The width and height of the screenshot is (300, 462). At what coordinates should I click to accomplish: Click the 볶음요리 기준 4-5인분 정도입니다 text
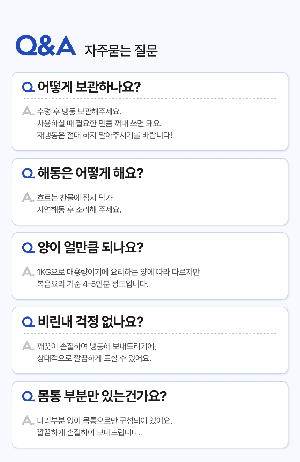pyautogui.click(x=92, y=284)
